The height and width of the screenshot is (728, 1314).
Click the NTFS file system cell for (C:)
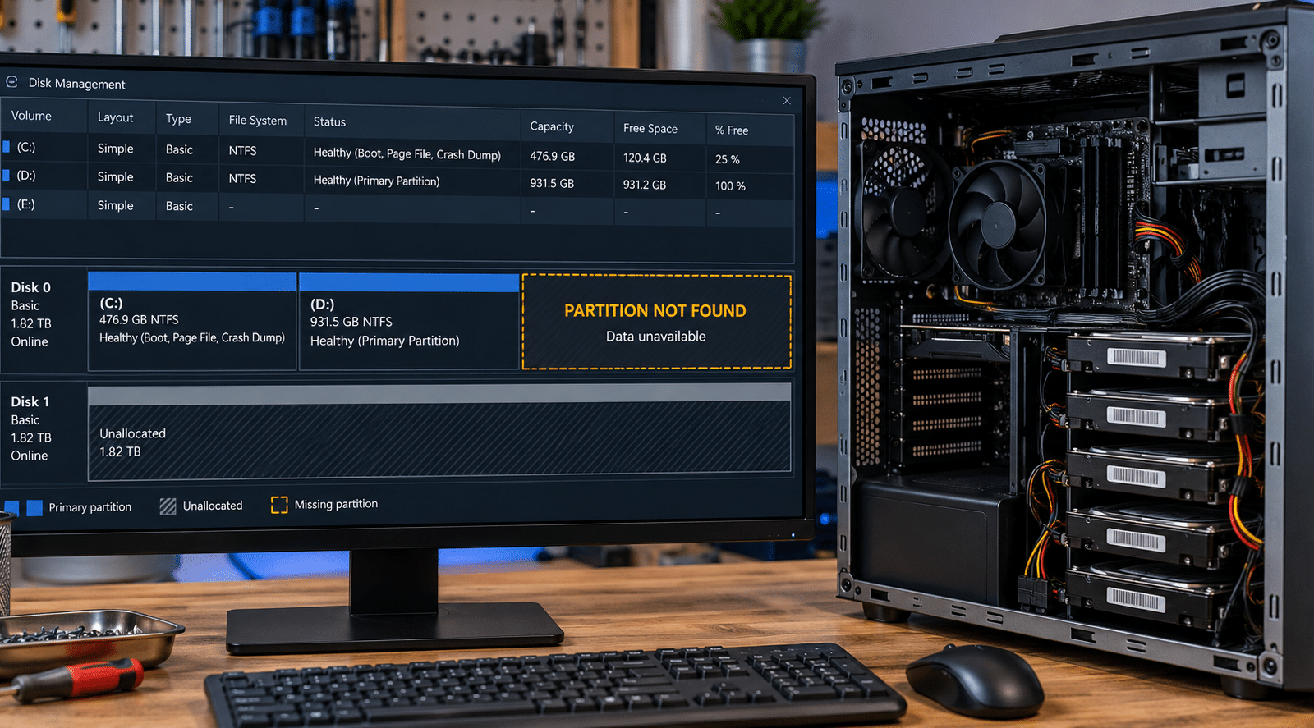(242, 151)
